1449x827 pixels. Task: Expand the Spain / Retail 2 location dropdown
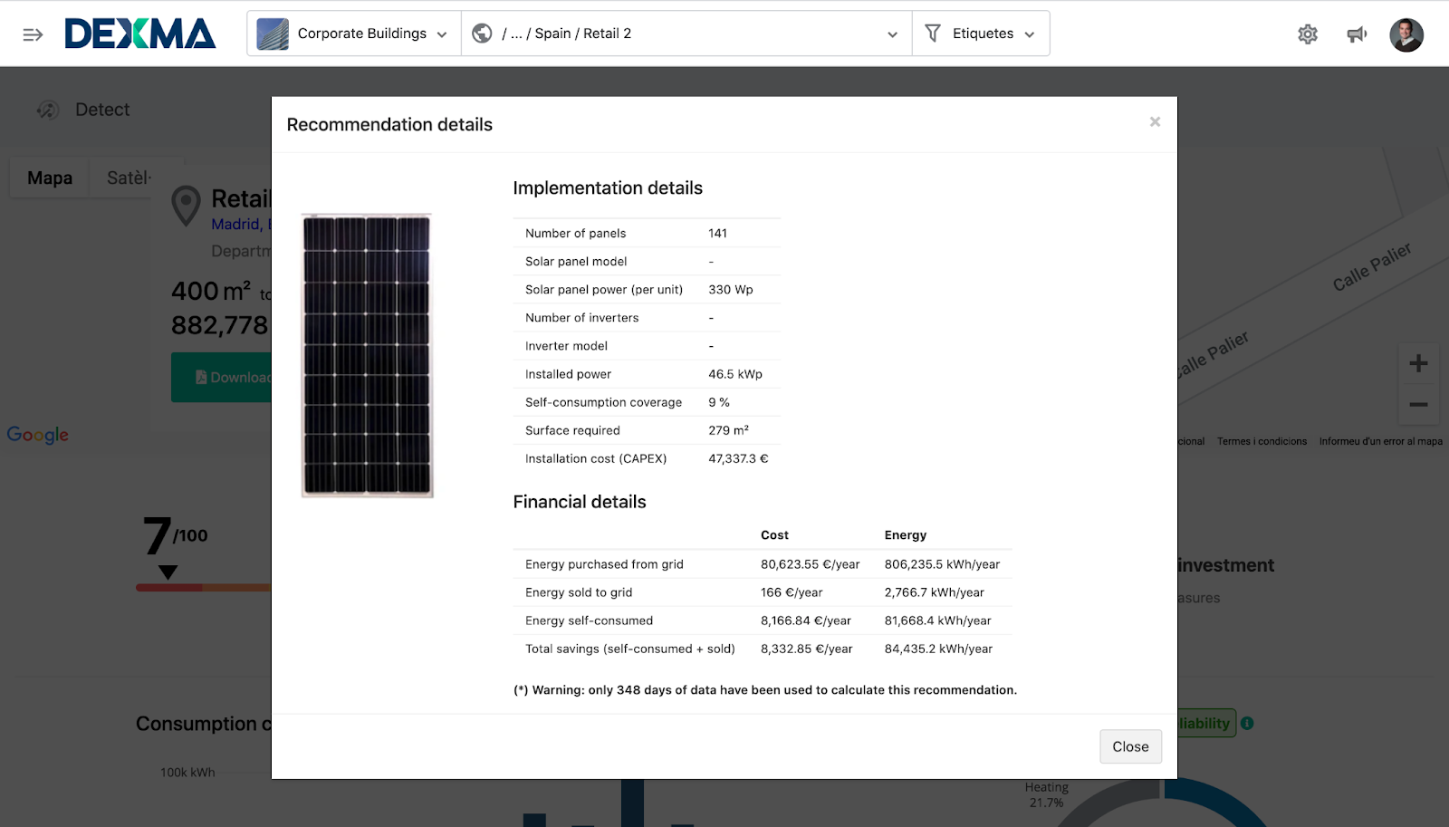[686, 34]
